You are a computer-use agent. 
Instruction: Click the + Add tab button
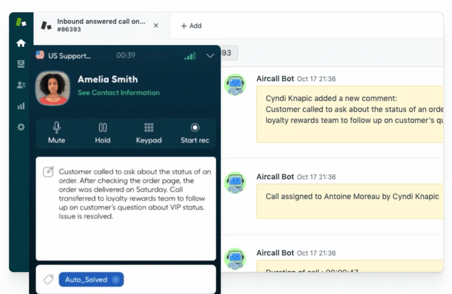click(x=191, y=26)
